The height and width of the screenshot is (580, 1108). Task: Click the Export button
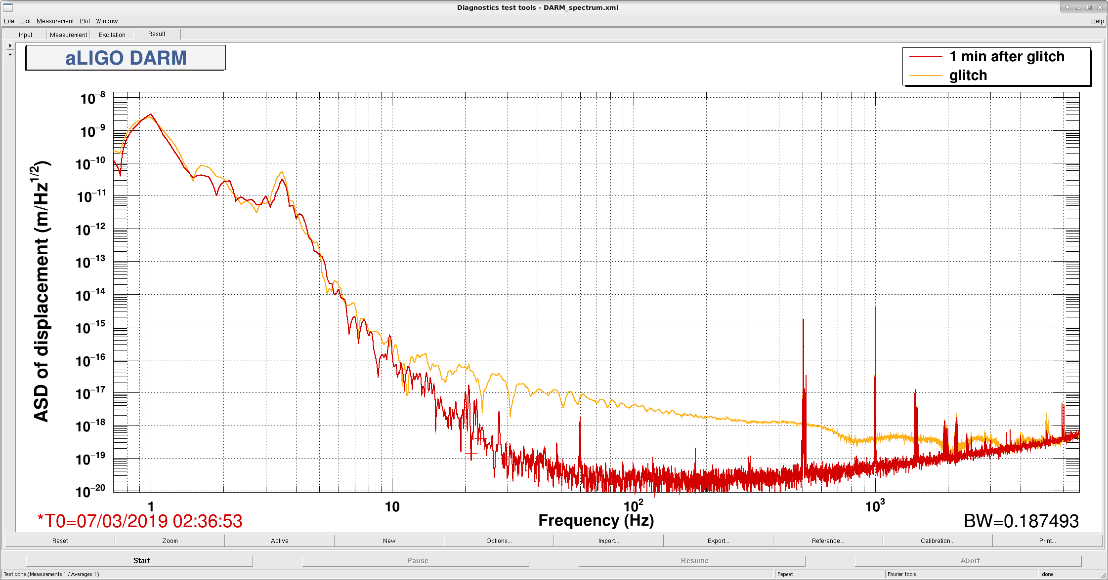(x=718, y=541)
